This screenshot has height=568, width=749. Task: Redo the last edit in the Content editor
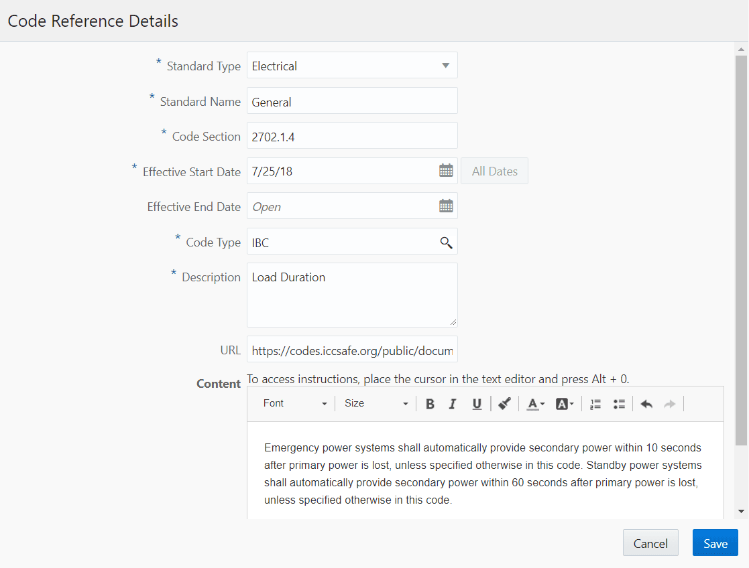[669, 403]
